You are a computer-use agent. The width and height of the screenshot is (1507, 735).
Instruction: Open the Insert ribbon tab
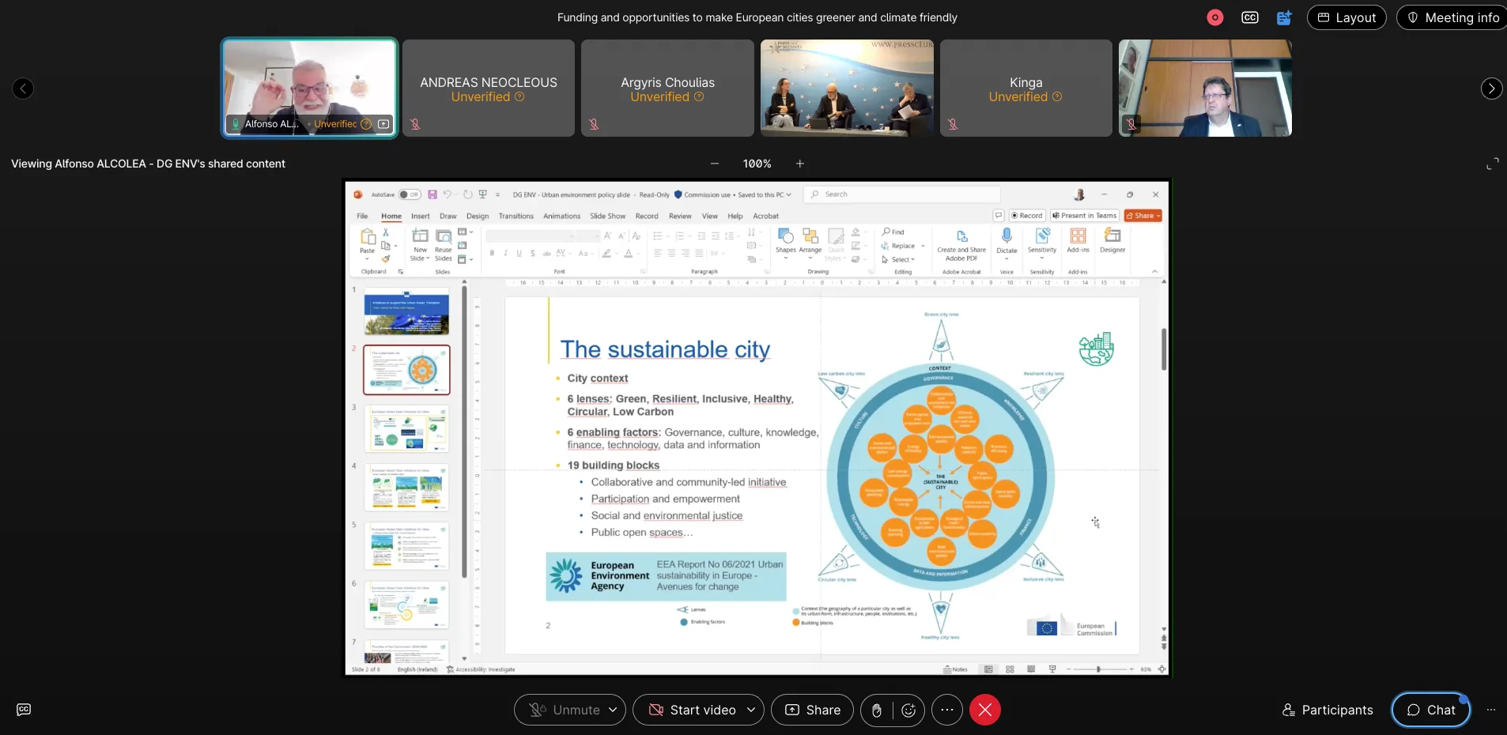421,216
